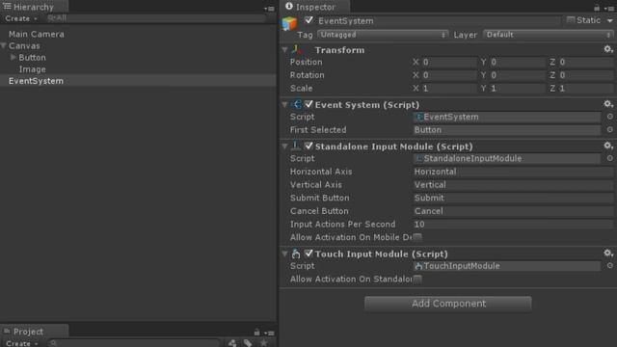617x347 pixels.
Task: Open the Tag dropdown
Action: pyautogui.click(x=383, y=35)
